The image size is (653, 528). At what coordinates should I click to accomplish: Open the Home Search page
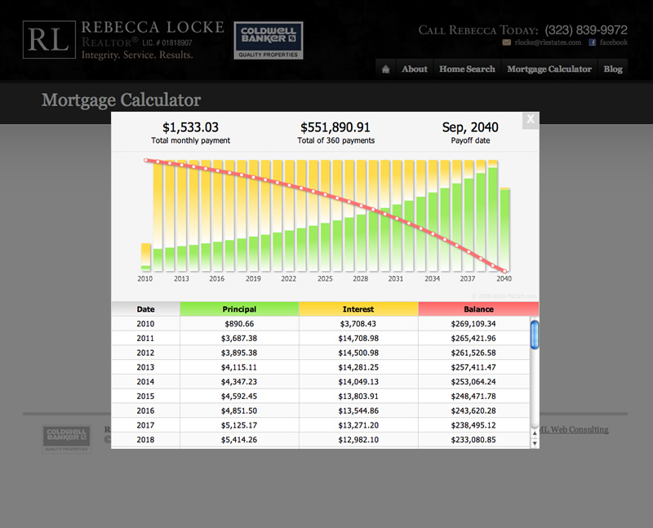click(x=467, y=69)
